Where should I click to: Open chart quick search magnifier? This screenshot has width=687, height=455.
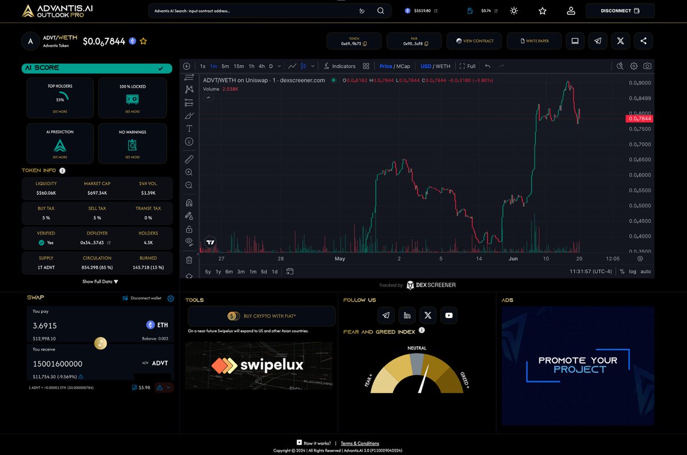point(620,66)
